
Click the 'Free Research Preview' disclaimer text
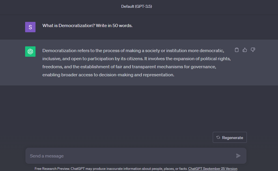coord(111,168)
